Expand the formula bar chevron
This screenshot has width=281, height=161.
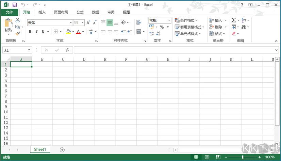click(276, 50)
